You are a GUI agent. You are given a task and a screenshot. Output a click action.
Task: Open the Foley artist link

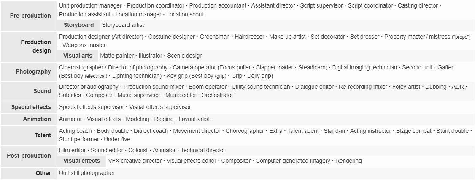tap(406, 87)
